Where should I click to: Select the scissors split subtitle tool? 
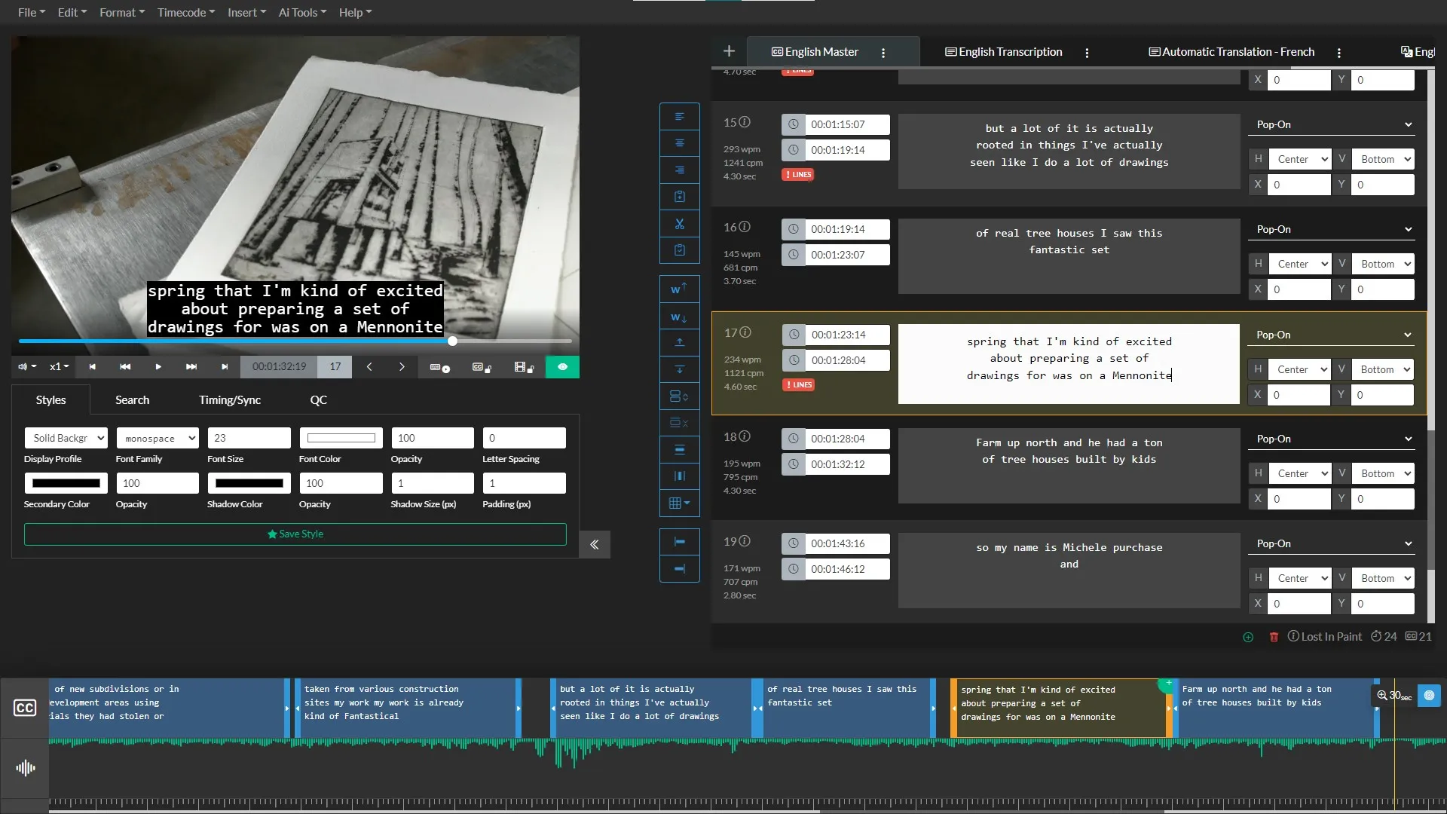[x=679, y=223]
